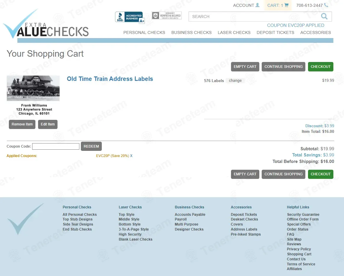Image resolution: width=344 pixels, height=276 pixels.
Task: Click the Redeem coupon button
Action: tap(91, 146)
